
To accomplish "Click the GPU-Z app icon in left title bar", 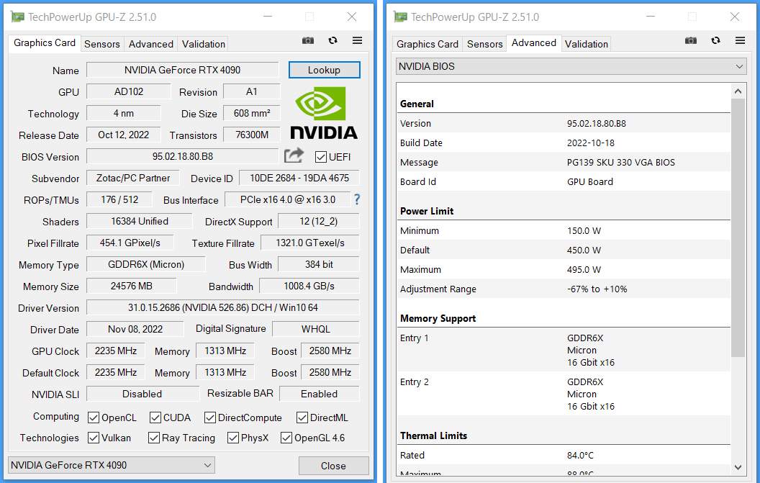I will pos(17,17).
